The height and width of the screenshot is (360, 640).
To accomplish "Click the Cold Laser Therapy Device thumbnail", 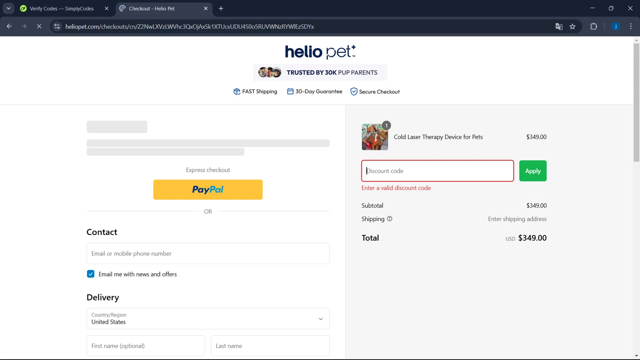I will point(375,137).
